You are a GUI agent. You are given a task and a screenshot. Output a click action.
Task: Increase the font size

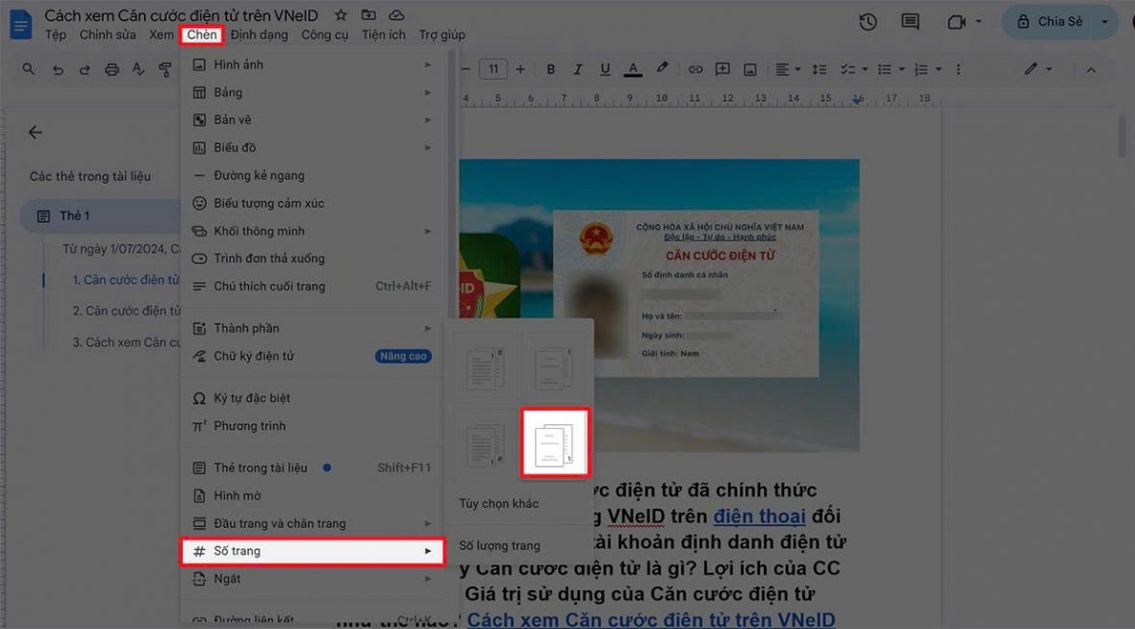click(519, 69)
